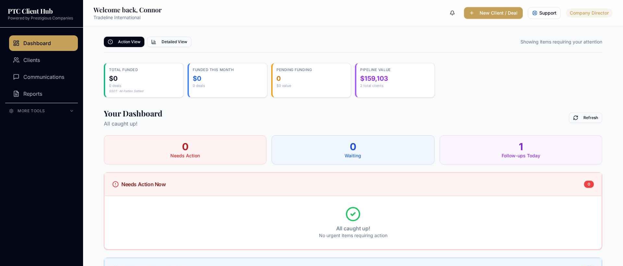This screenshot has width=623, height=266.
Task: Click the Refresh arrows icon
Action: click(x=576, y=118)
